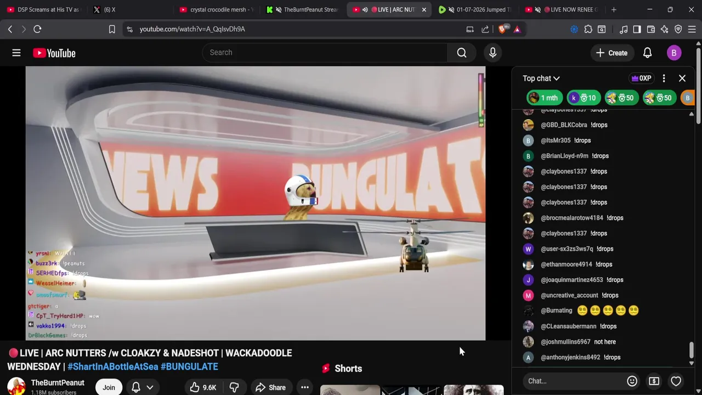The width and height of the screenshot is (702, 395).
Task: Send a Super Chat with the dollar icon
Action: point(654,381)
